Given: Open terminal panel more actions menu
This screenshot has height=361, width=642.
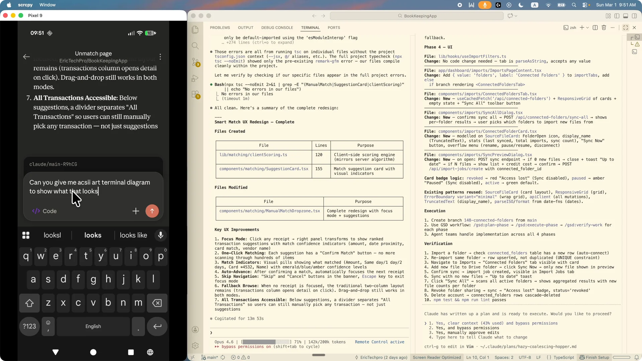Looking at the screenshot, I should pos(613,28).
